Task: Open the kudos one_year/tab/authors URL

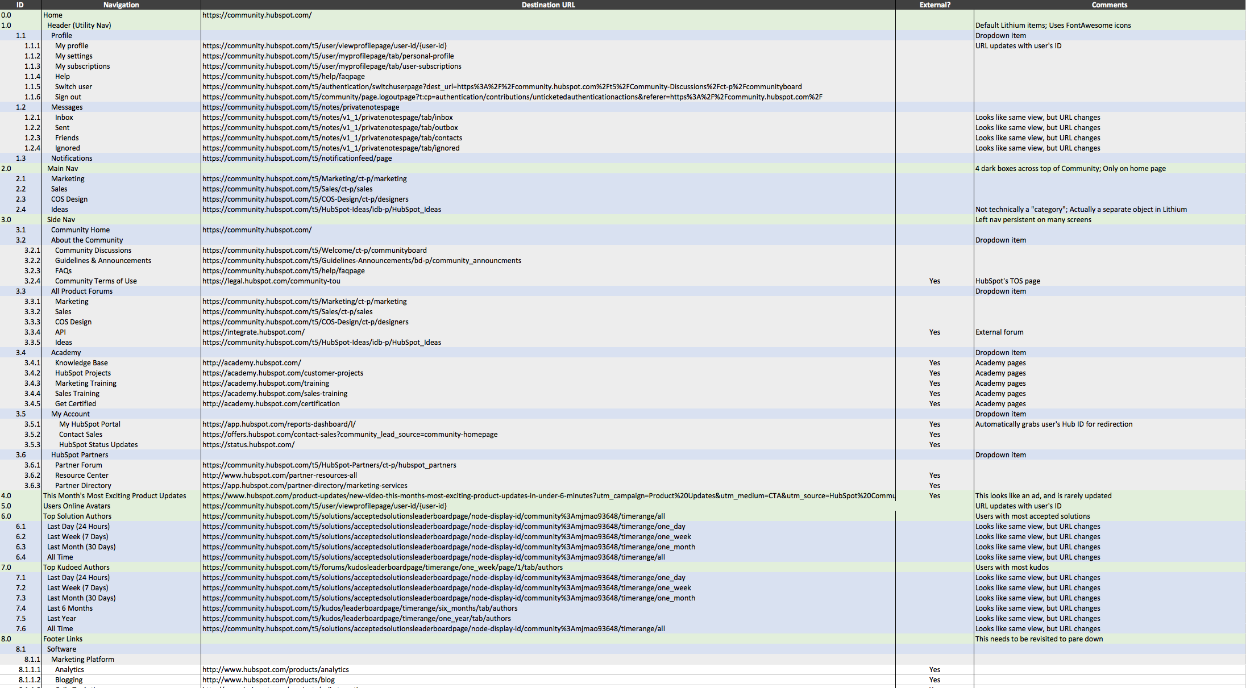Action: coord(356,619)
